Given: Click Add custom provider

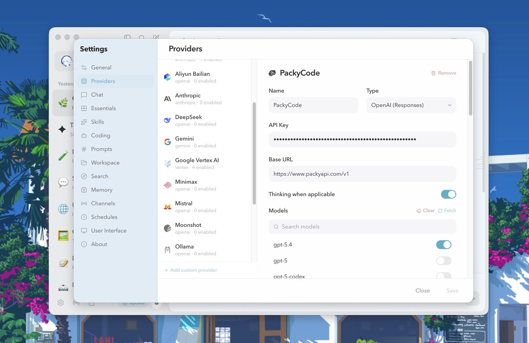Looking at the screenshot, I should pyautogui.click(x=191, y=270).
